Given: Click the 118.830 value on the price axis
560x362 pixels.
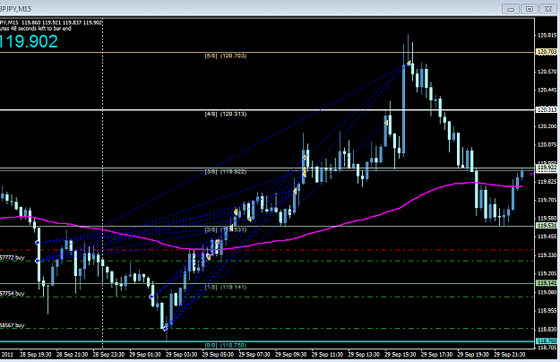Looking at the screenshot, I should tap(547, 329).
